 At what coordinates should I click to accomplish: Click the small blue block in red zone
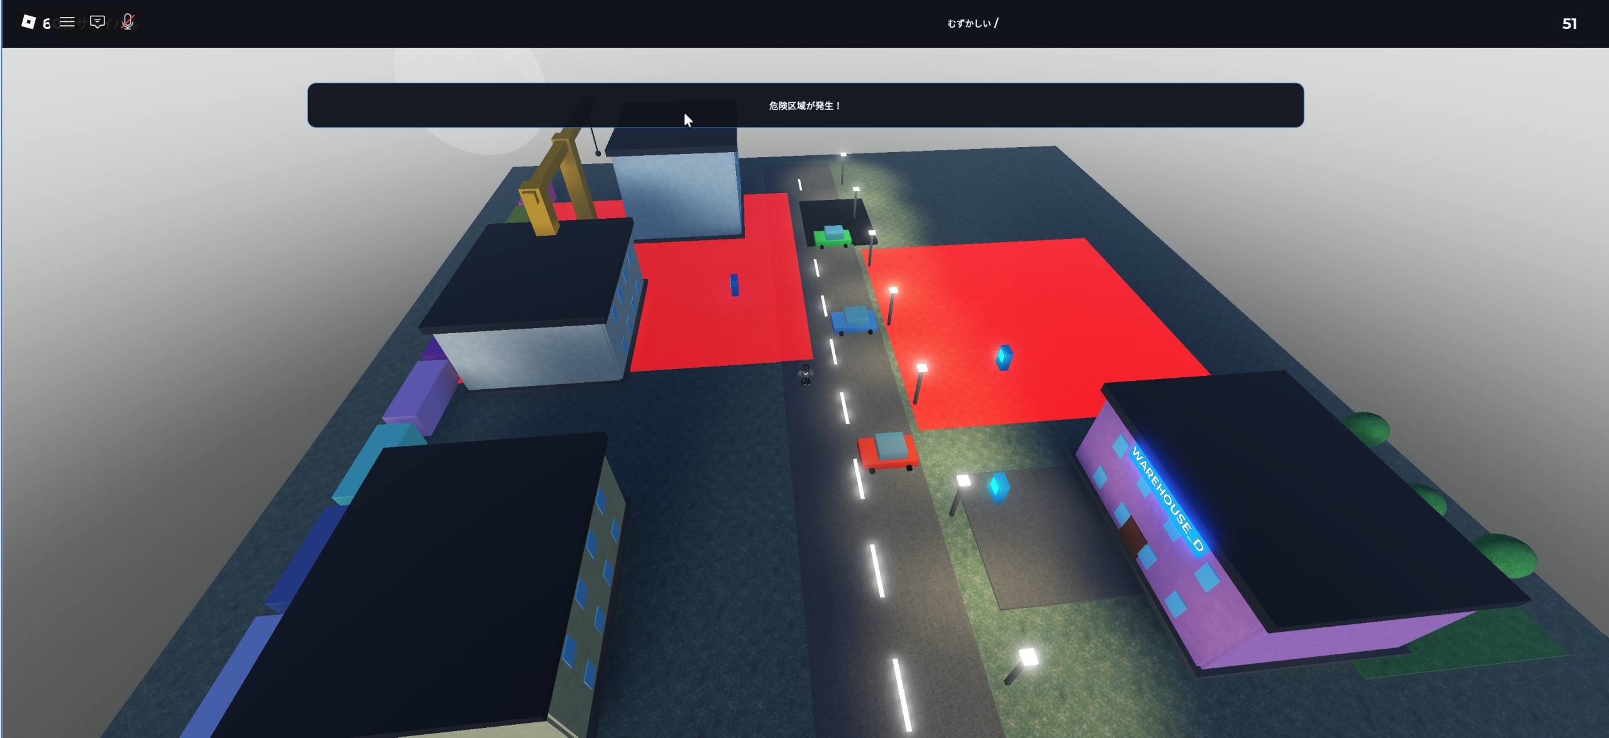coord(734,285)
